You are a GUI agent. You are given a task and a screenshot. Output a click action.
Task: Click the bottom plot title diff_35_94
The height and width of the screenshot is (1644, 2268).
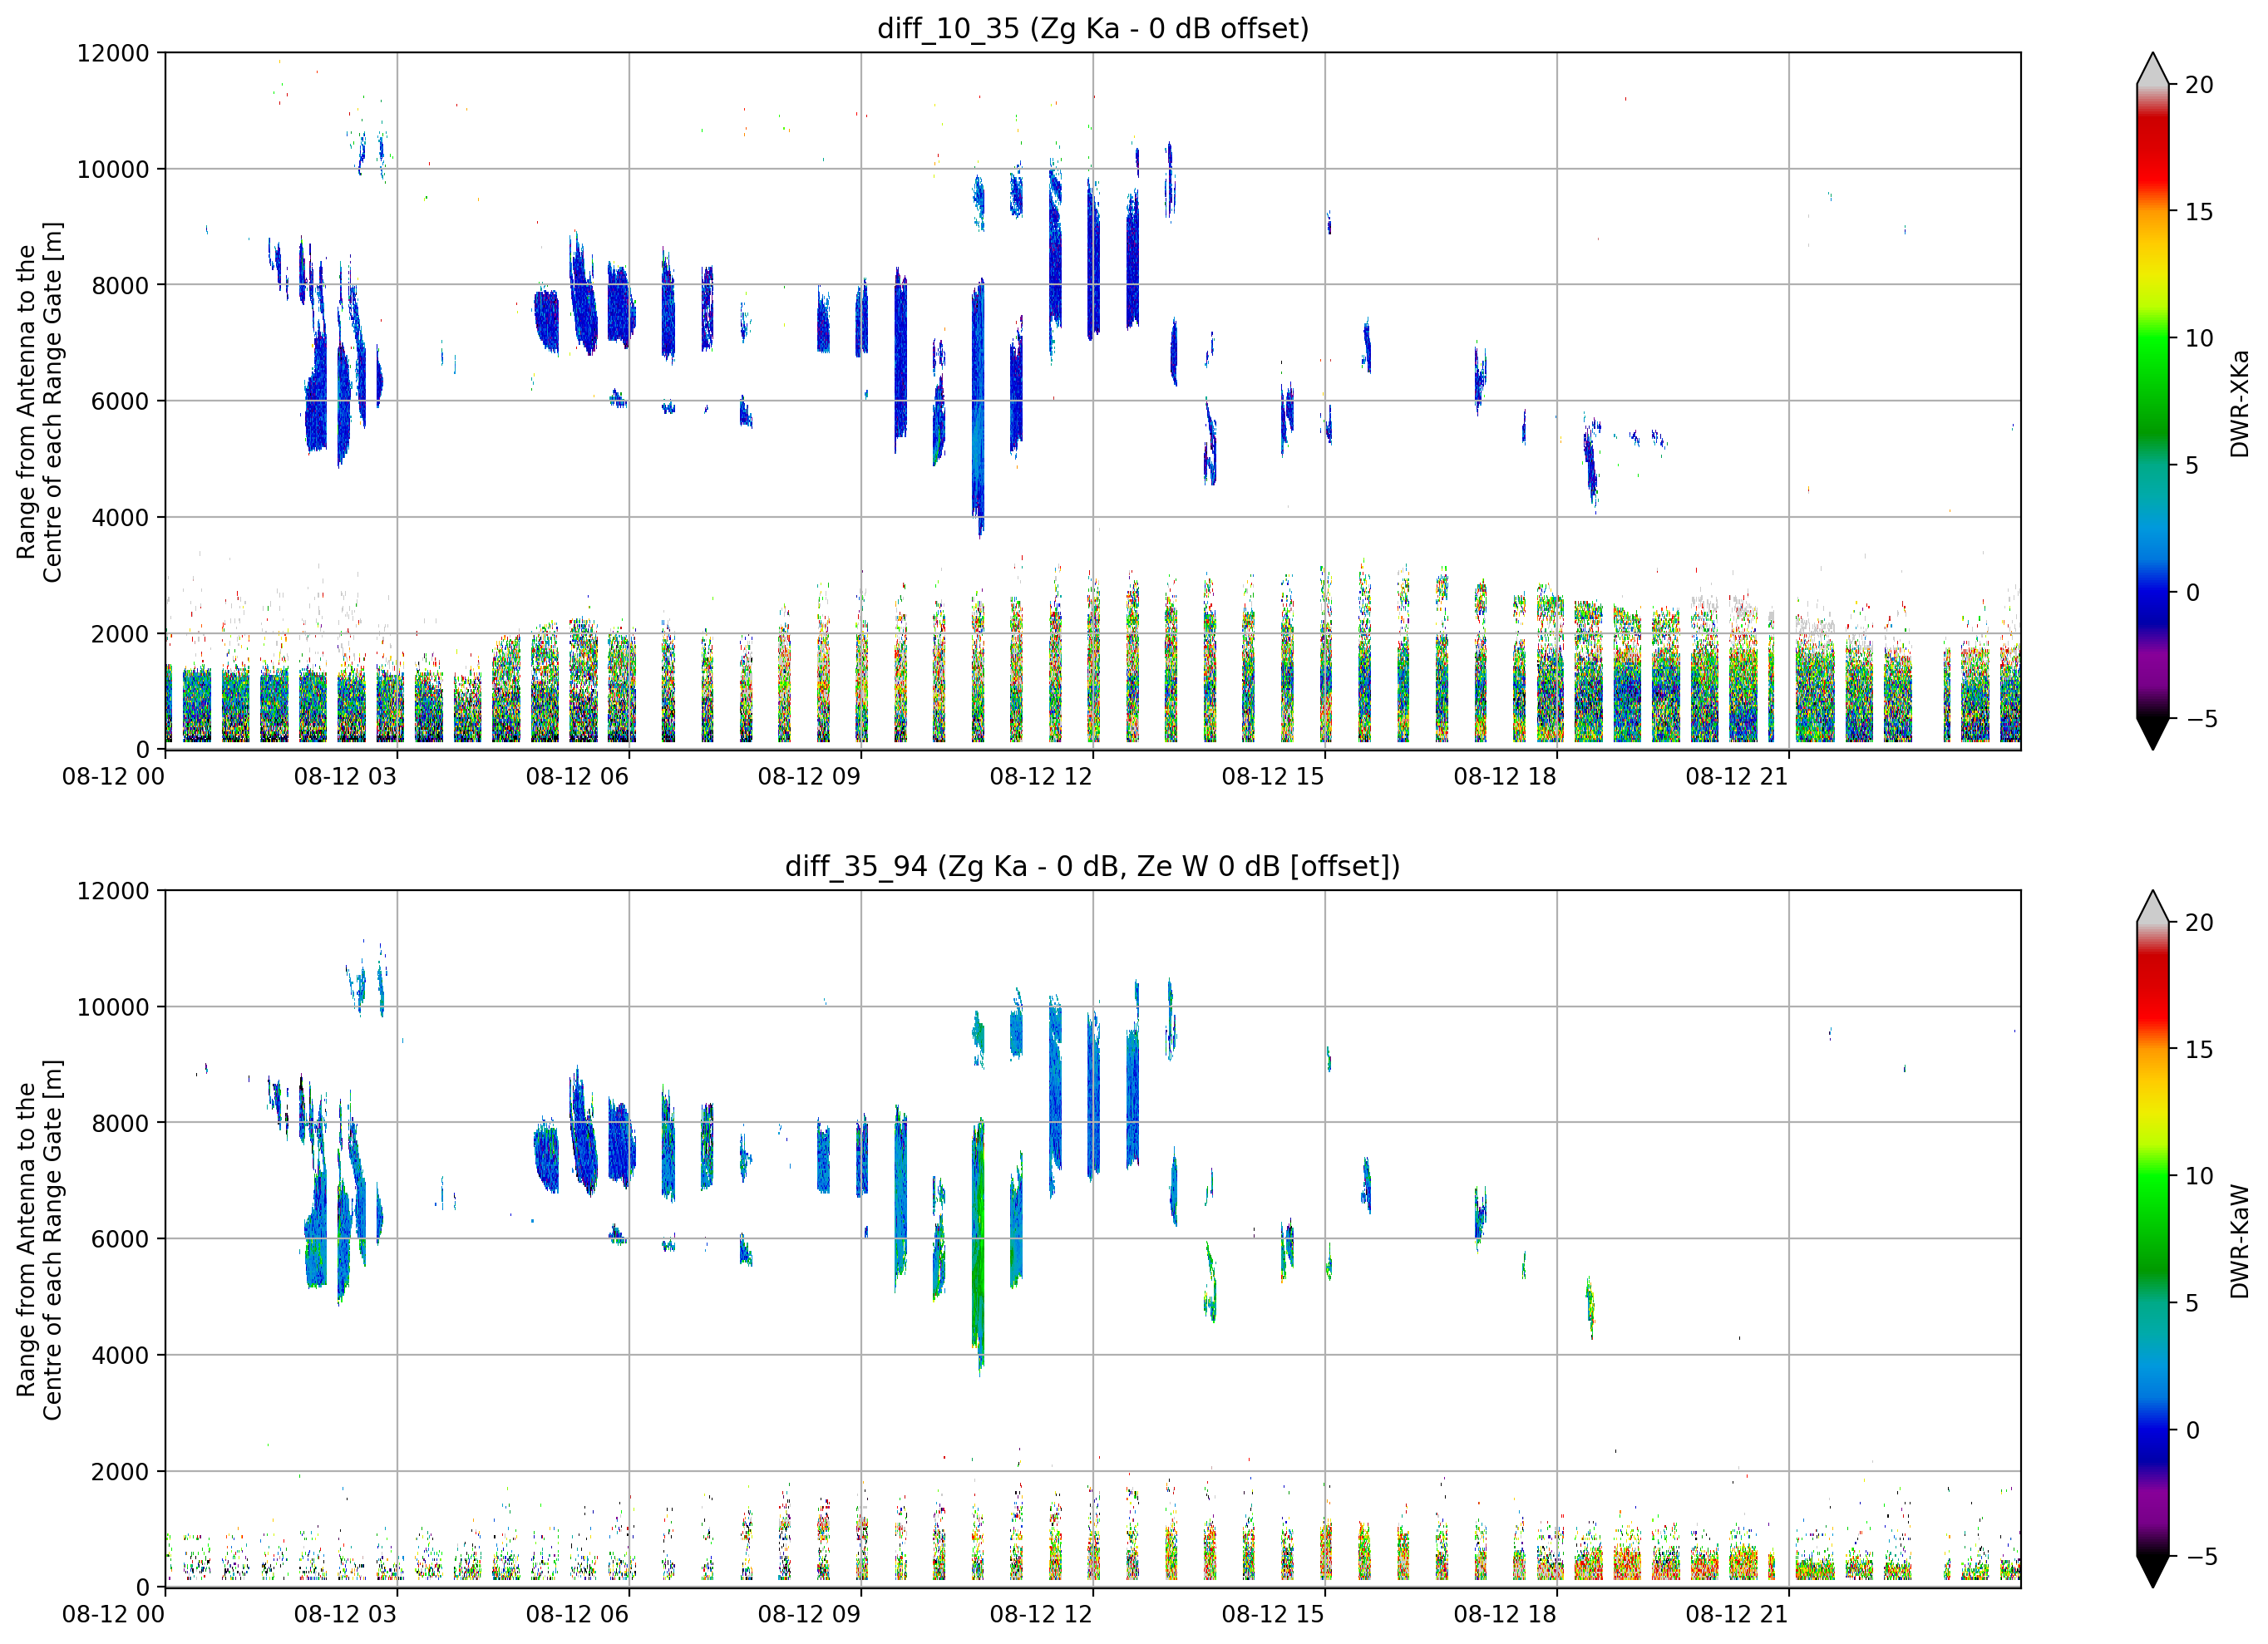coord(1092,866)
